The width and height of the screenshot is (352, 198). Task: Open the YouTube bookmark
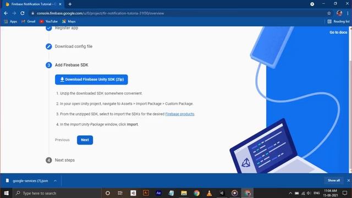48,21
